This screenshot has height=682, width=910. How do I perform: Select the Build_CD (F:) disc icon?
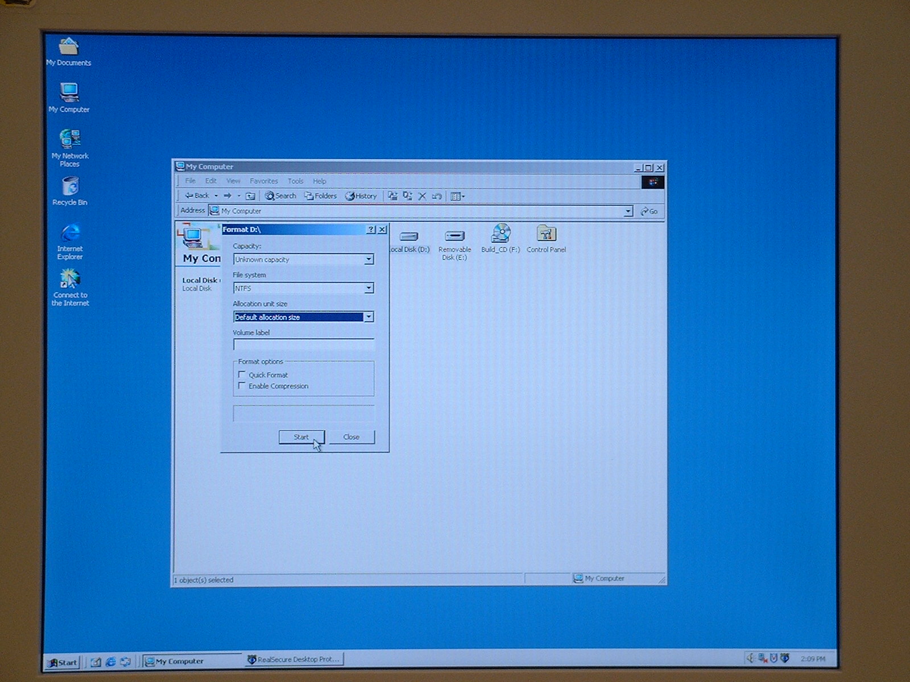pyautogui.click(x=500, y=234)
